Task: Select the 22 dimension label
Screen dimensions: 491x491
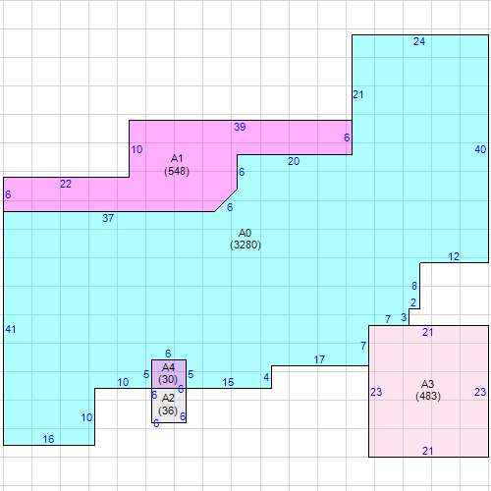Action: click(x=66, y=184)
